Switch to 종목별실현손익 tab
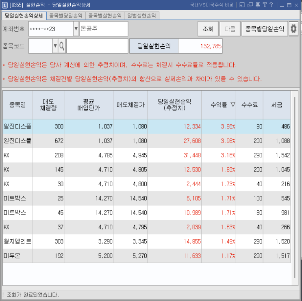This screenshot has height=301, width=302. pos(105,16)
